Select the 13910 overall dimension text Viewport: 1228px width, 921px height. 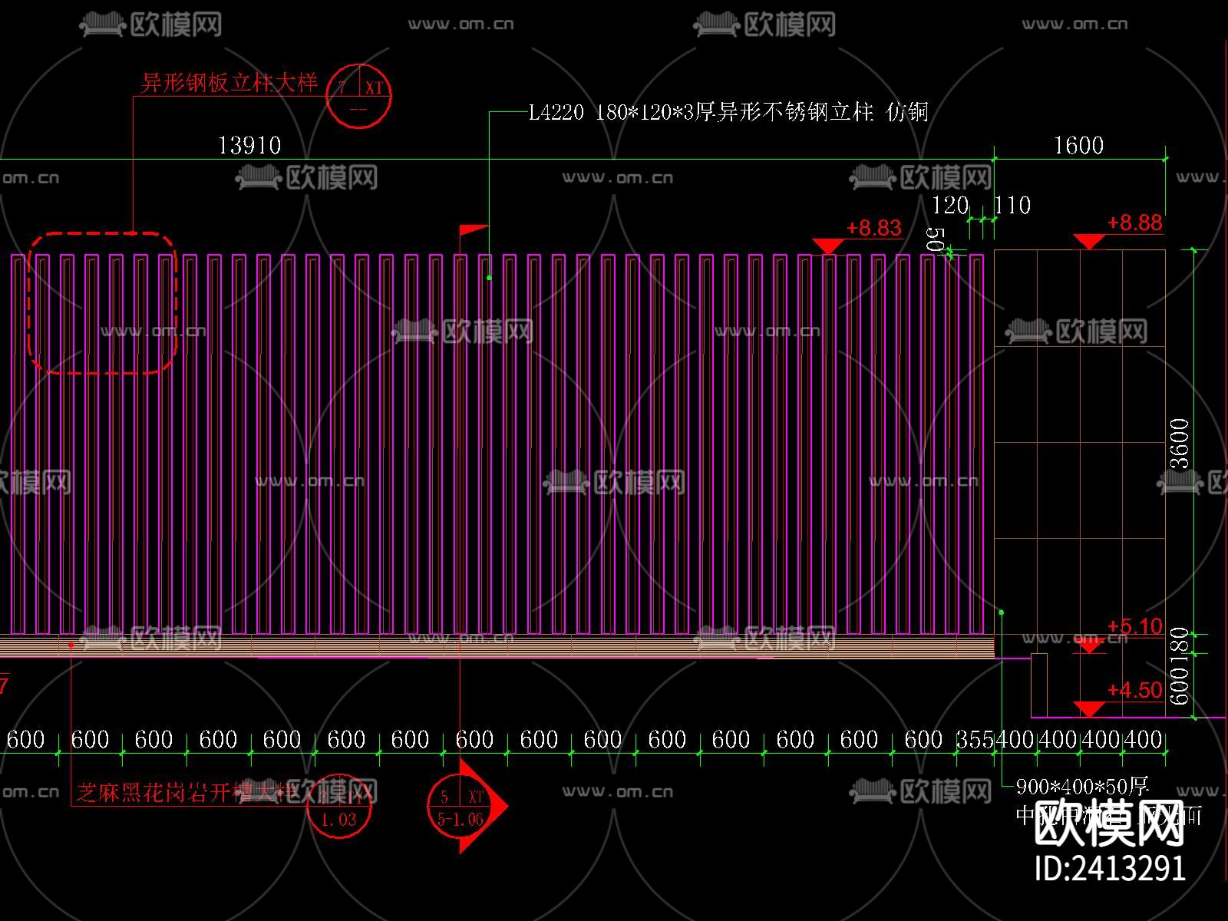[249, 145]
